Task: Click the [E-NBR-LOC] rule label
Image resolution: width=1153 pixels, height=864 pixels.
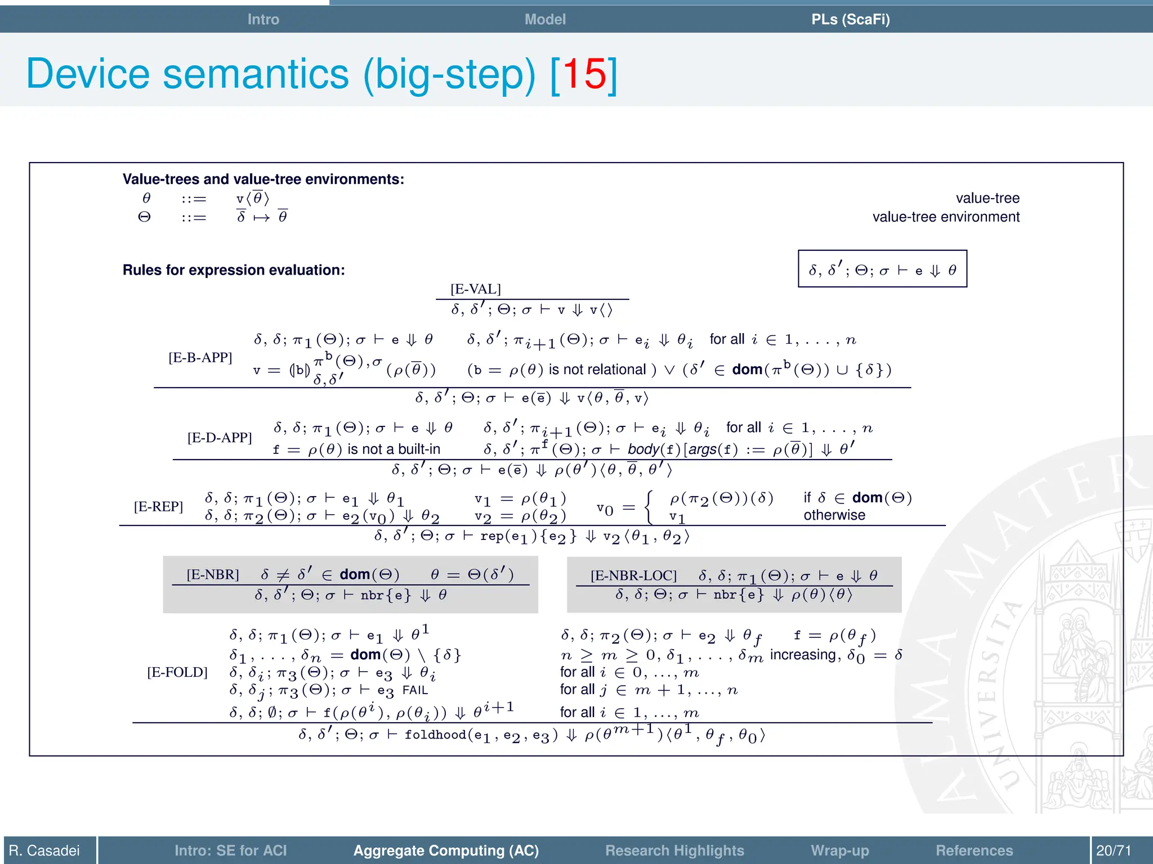Action: (x=633, y=575)
